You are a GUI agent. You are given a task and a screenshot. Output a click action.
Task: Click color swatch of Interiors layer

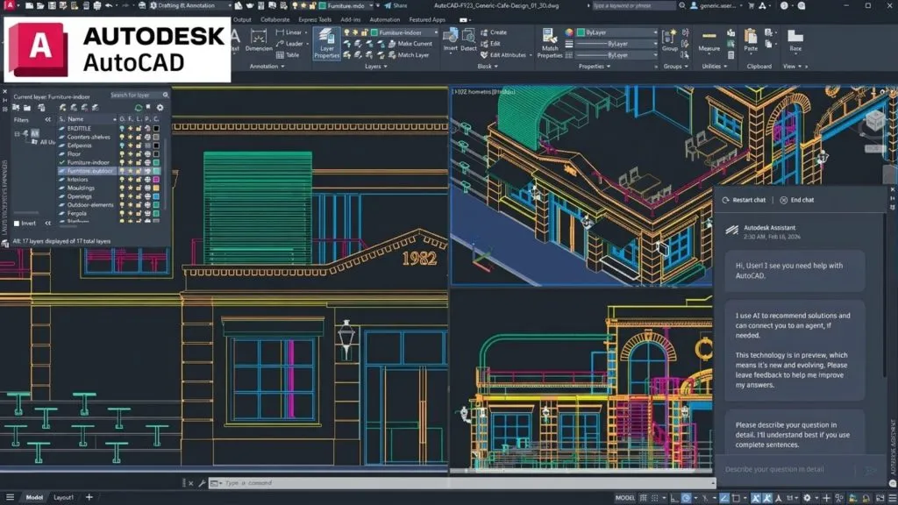point(156,179)
